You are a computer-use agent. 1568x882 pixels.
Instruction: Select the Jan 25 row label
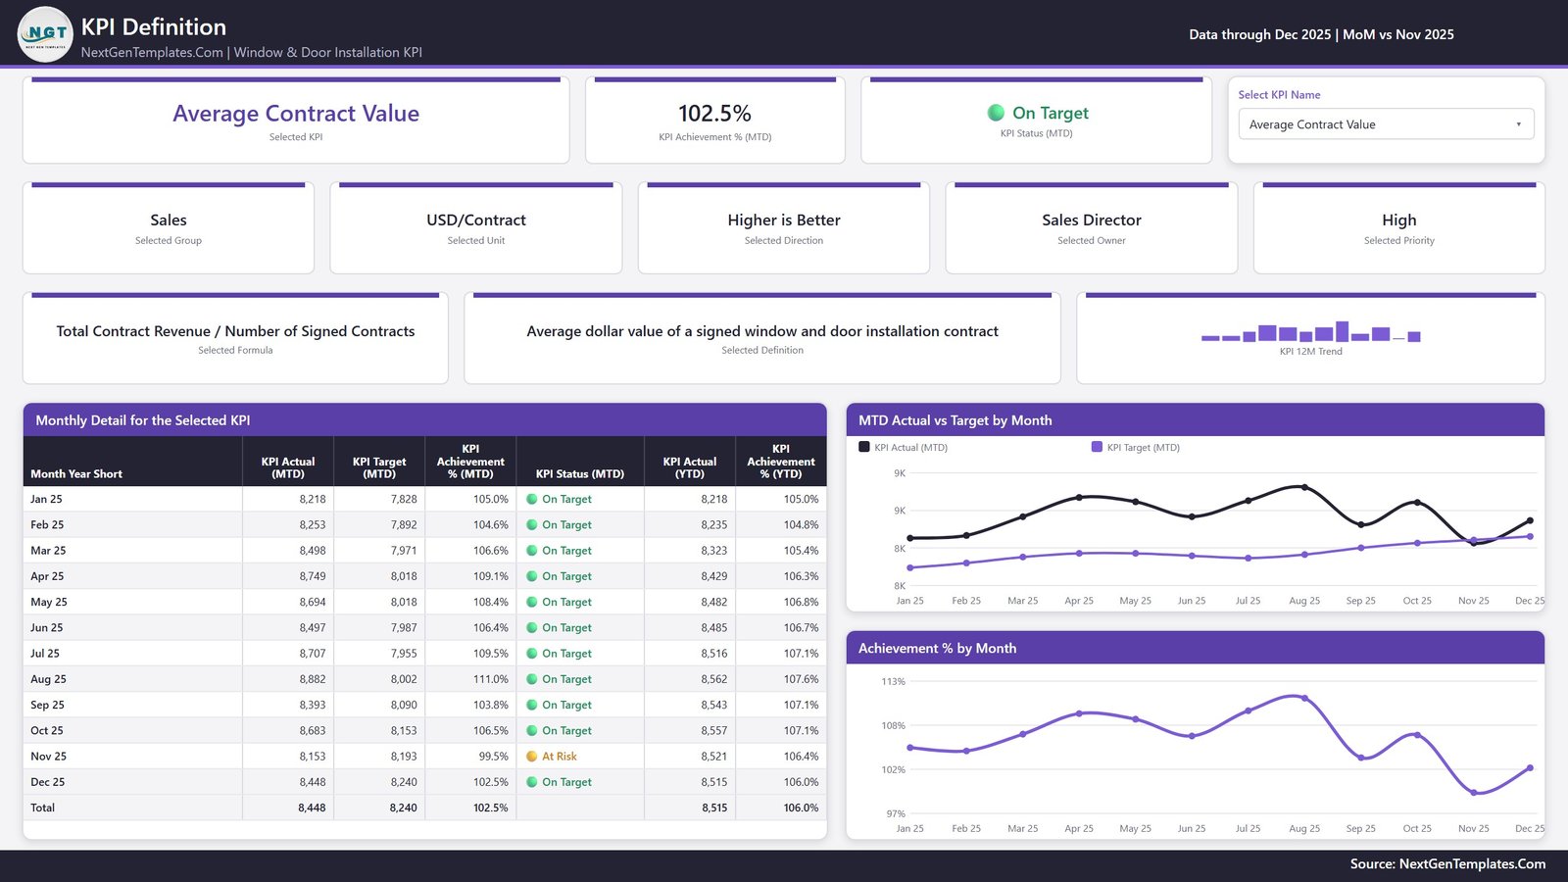coord(46,499)
